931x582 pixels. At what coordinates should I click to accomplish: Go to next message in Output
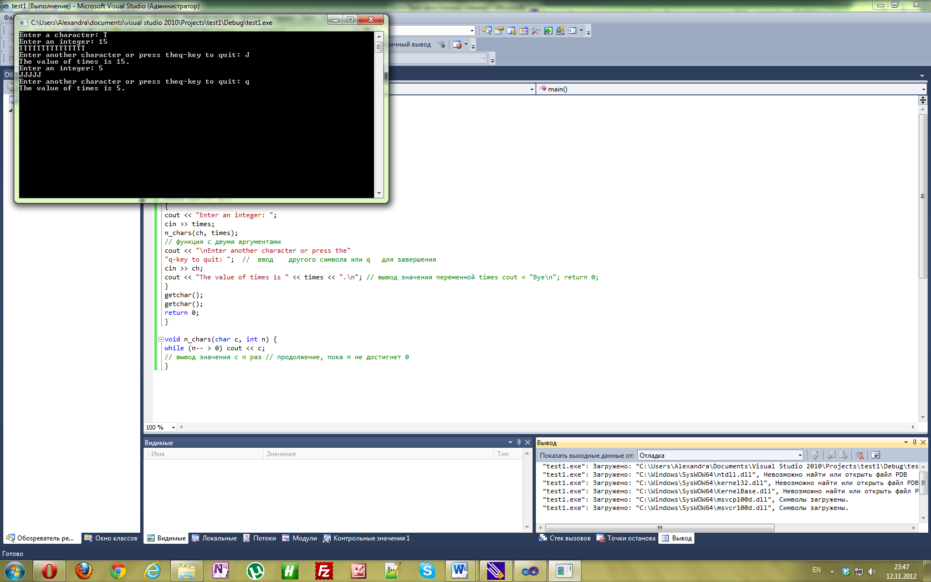pyautogui.click(x=843, y=455)
